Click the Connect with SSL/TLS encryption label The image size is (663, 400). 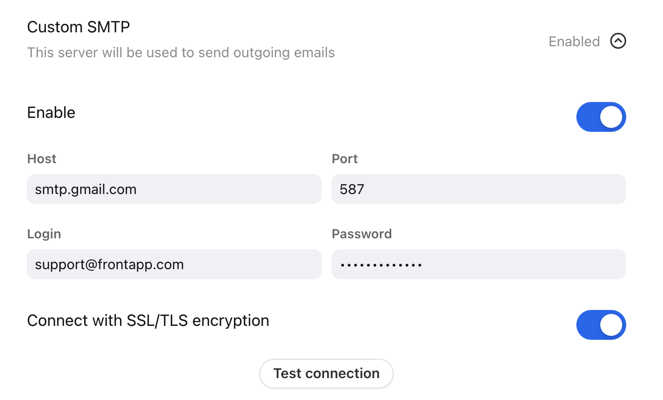coord(148,321)
